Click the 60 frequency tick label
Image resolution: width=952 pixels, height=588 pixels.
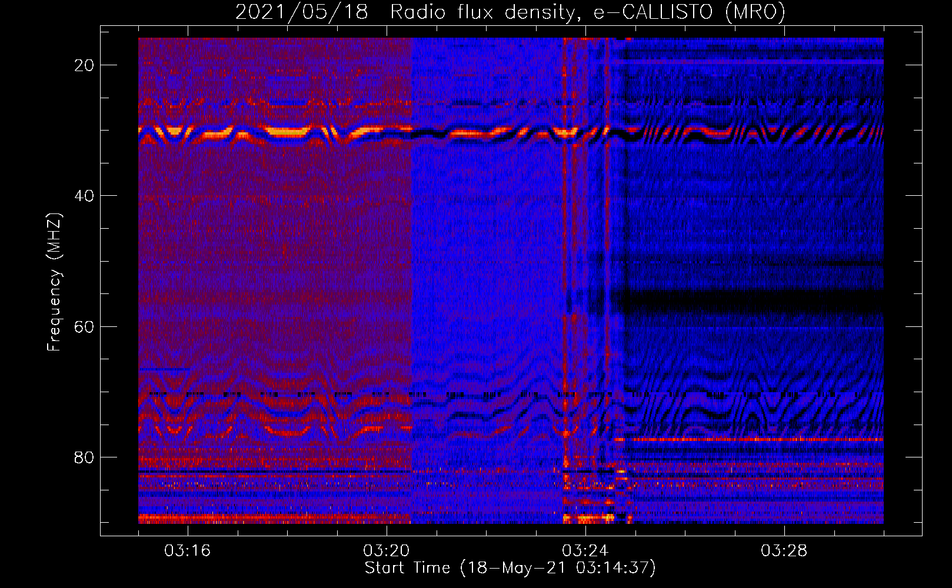85,326
